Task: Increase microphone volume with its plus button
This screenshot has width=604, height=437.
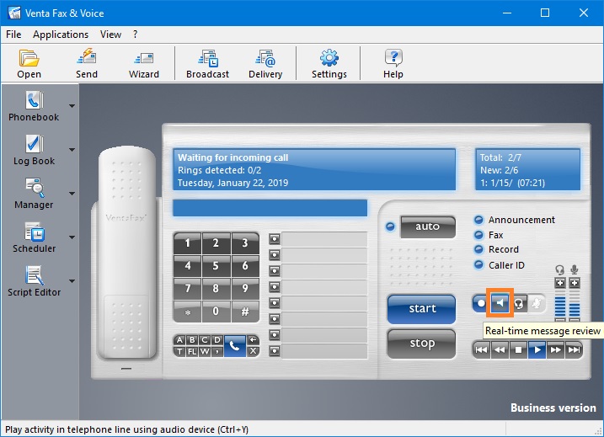Action: [x=575, y=283]
